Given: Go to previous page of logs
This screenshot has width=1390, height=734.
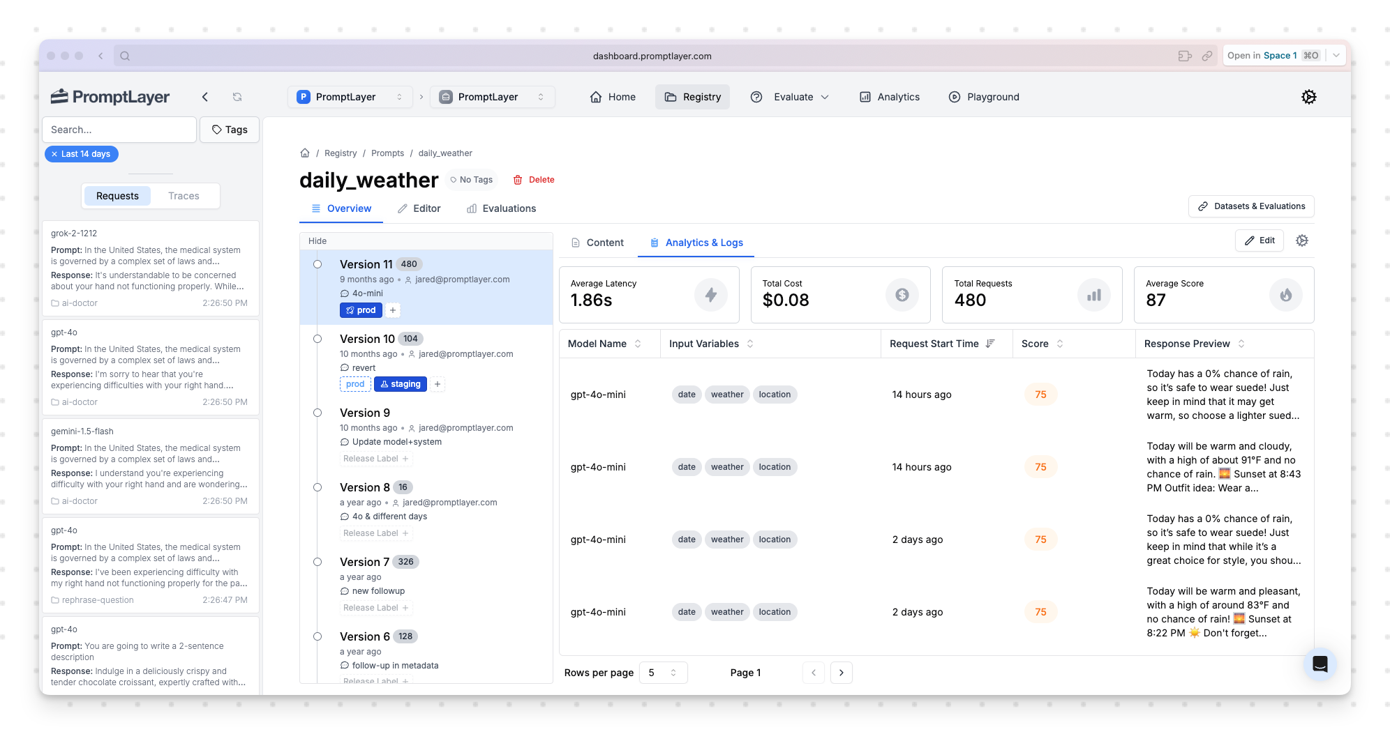Looking at the screenshot, I should point(814,673).
